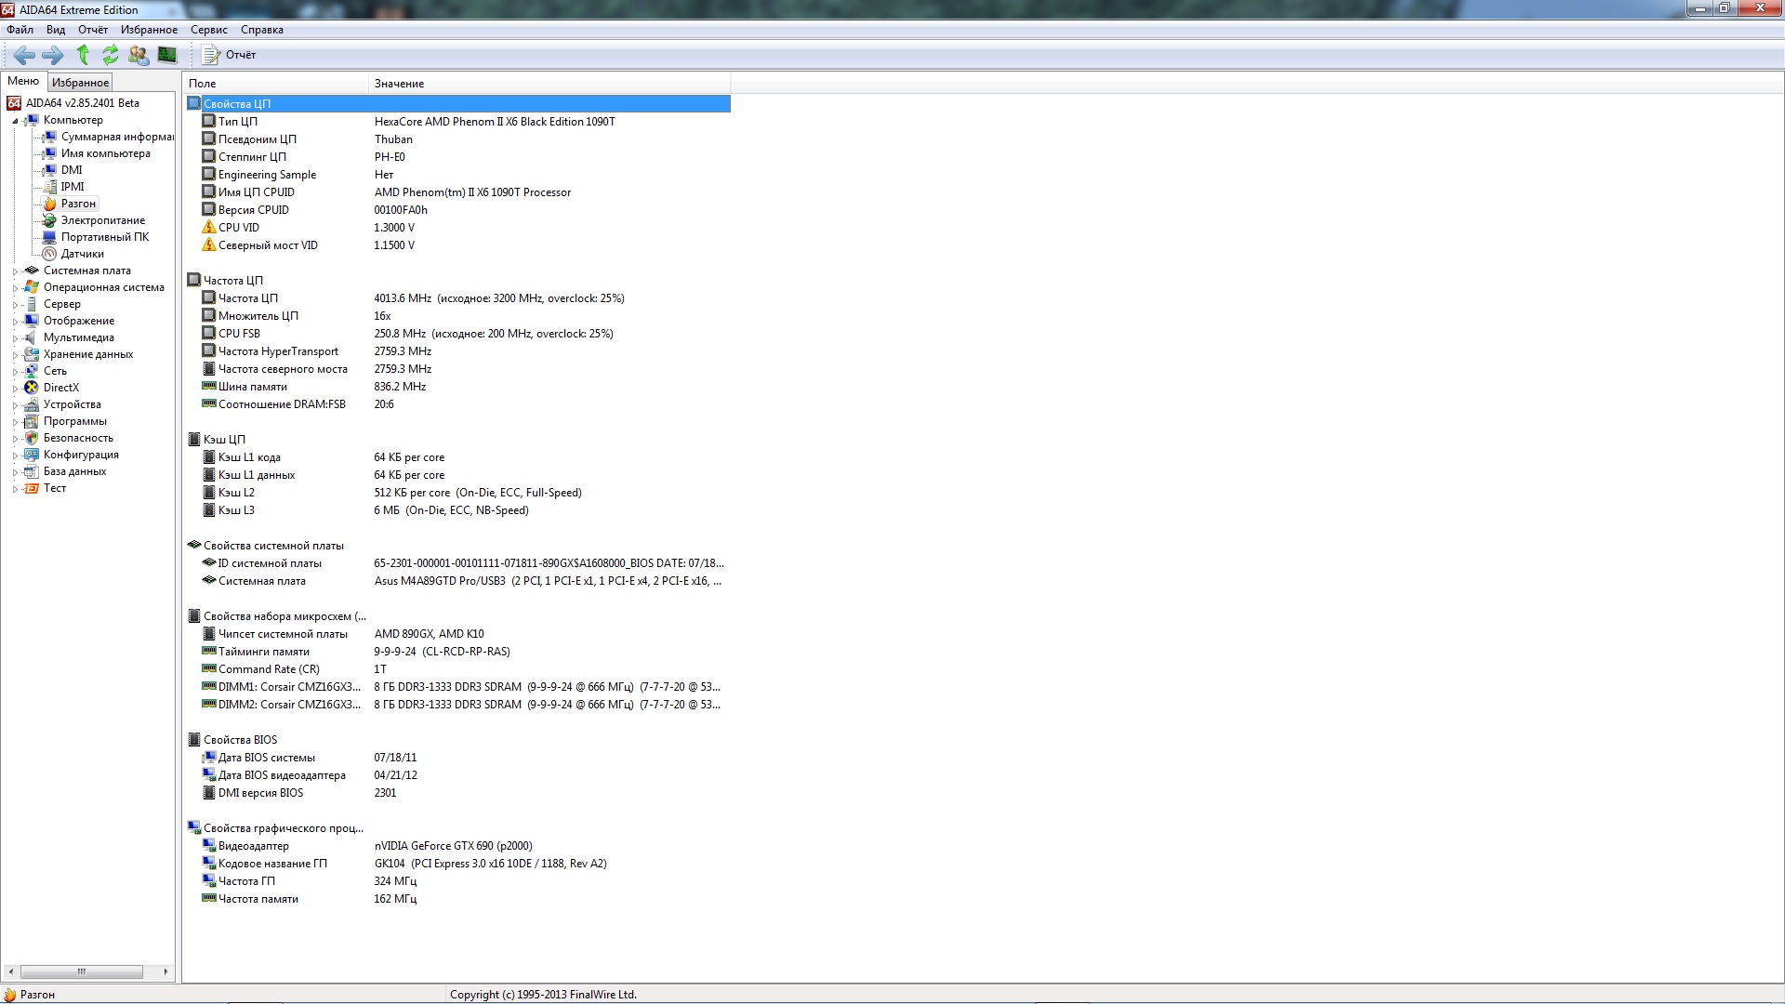Expand the Системная плата tree node
Viewport: 1785px width, 1004px height.
coord(15,271)
